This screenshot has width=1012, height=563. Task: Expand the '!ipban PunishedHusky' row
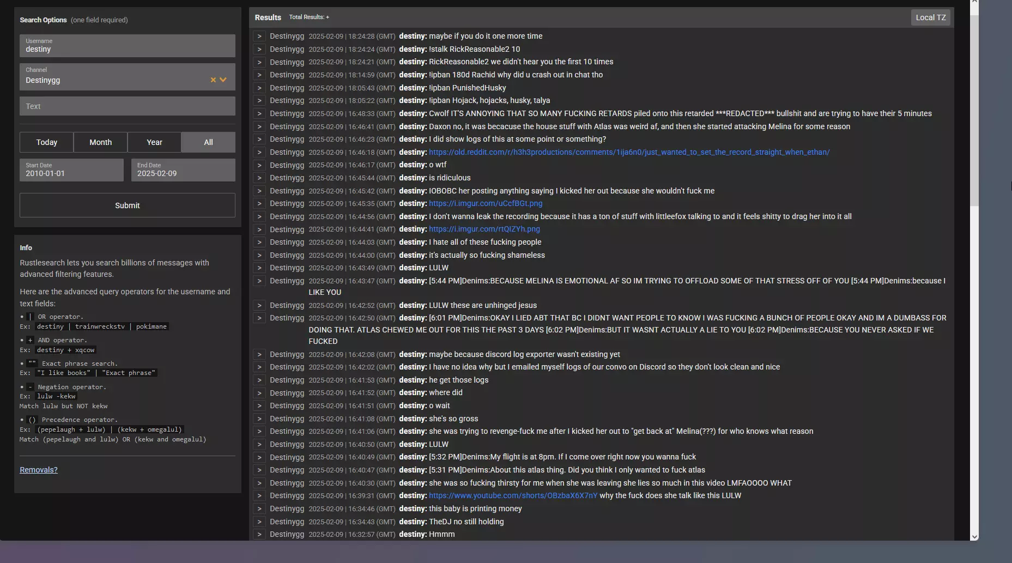(259, 88)
